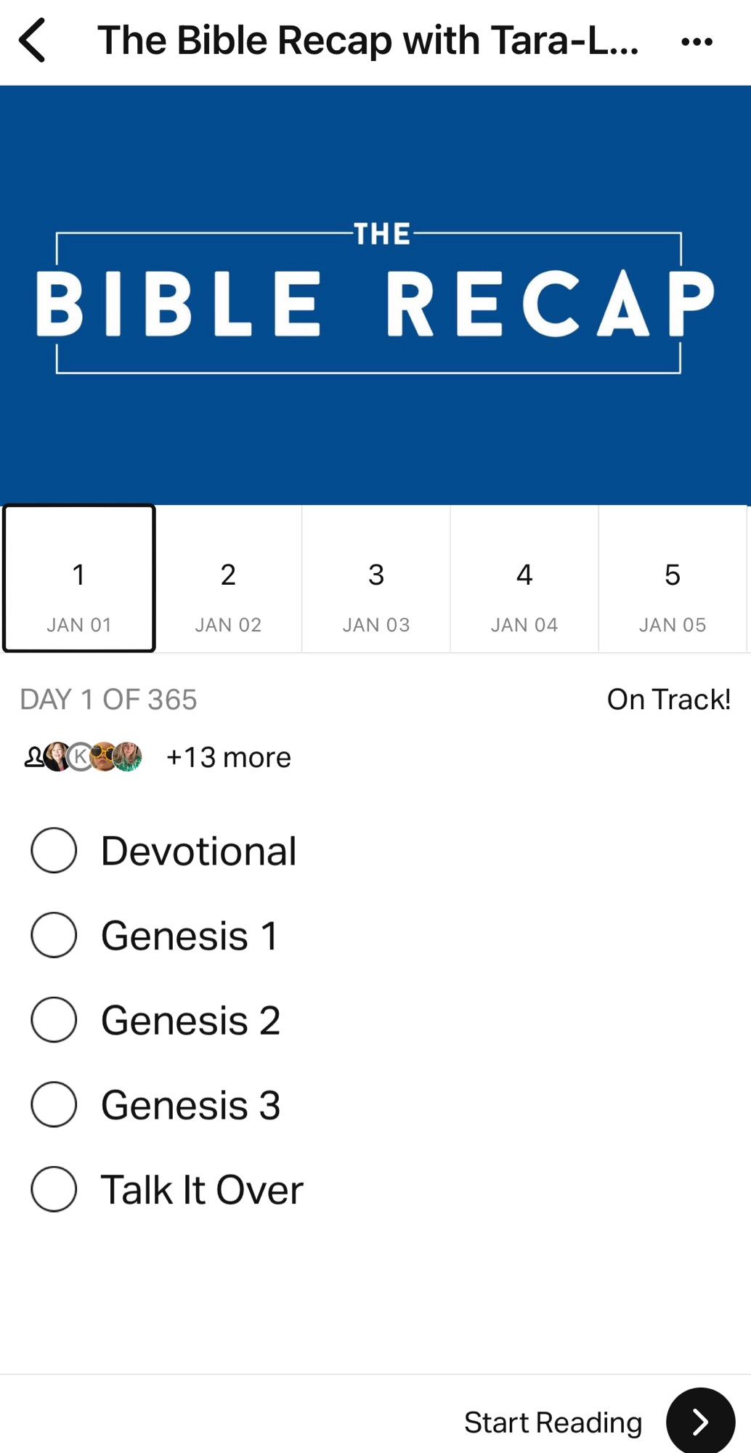Open day 5 Jan 05 tab

point(672,579)
